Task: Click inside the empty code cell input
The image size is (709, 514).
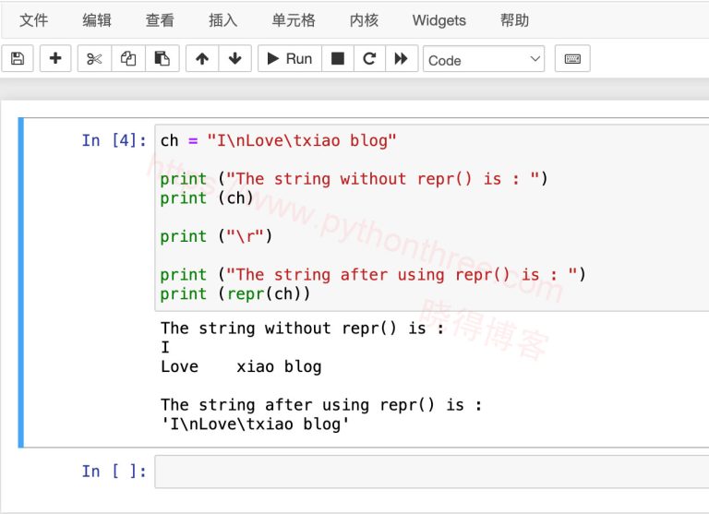Action: coord(430,472)
